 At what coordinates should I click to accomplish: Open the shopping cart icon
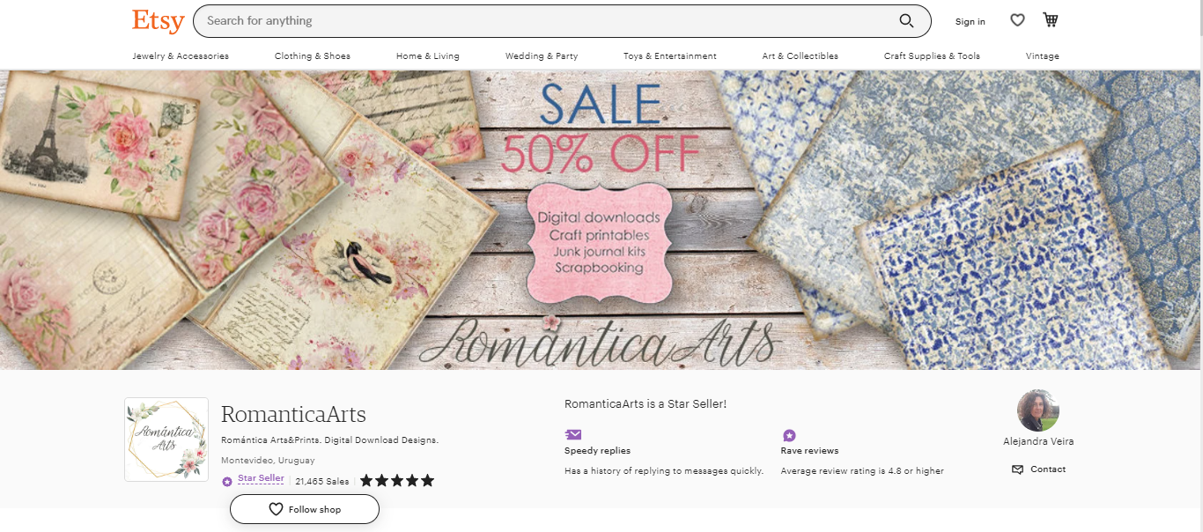point(1050,20)
